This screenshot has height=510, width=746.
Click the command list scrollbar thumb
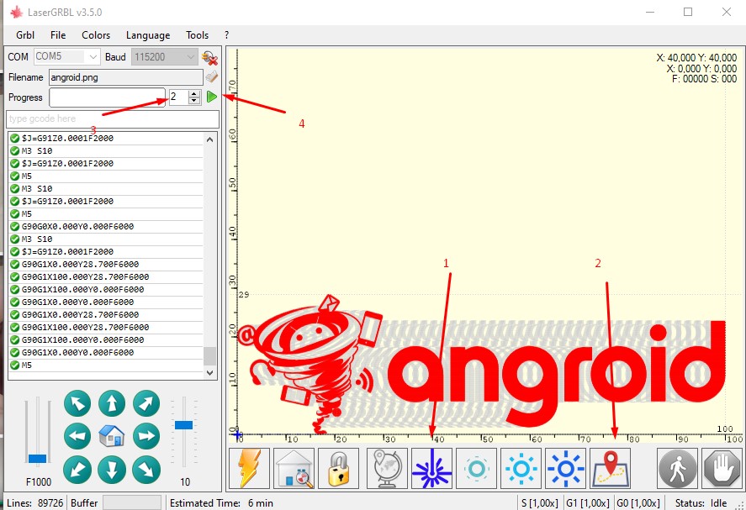tap(209, 356)
